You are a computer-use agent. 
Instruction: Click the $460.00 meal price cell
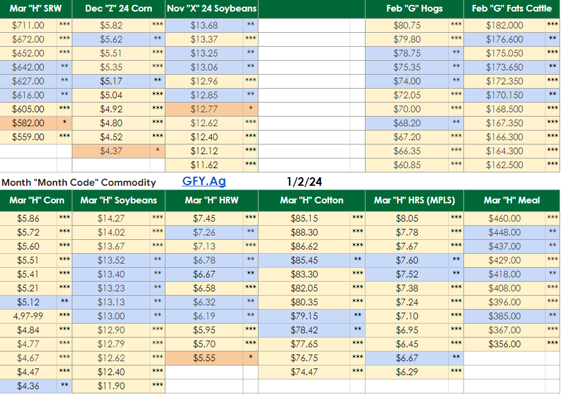click(x=504, y=219)
